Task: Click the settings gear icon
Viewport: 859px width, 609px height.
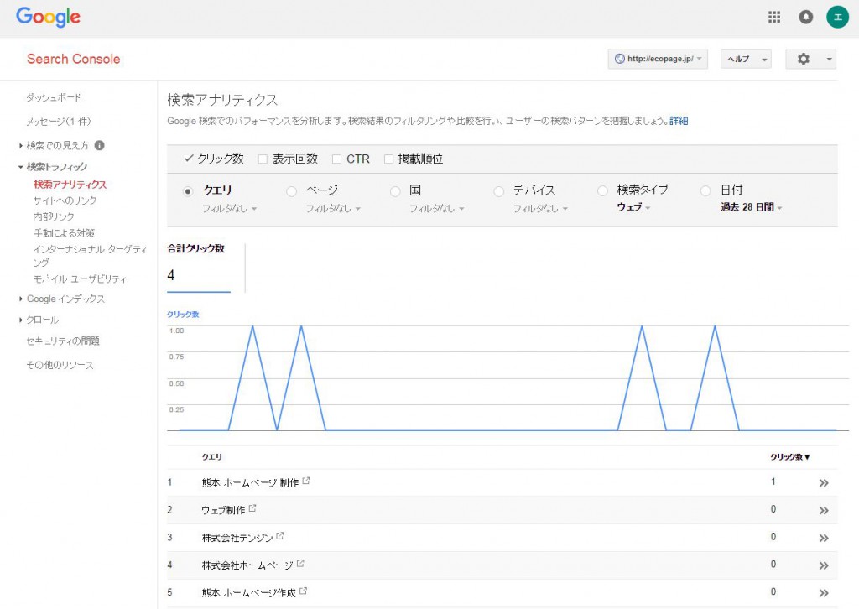Action: click(x=804, y=59)
